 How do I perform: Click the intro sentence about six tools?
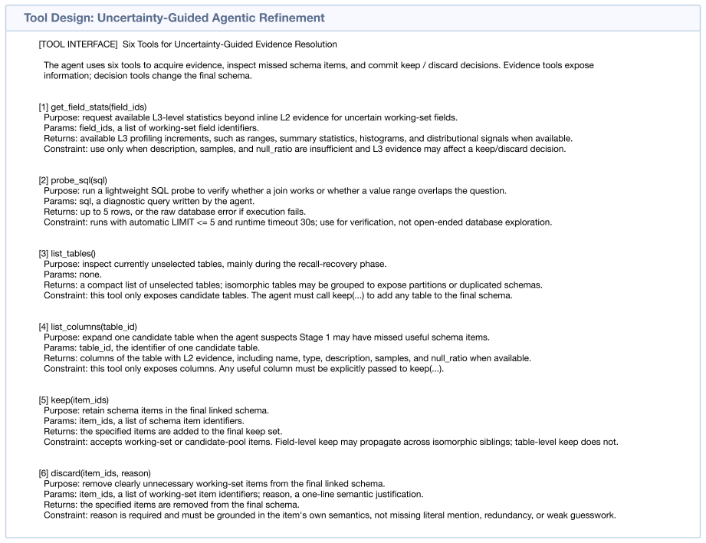click(319, 71)
